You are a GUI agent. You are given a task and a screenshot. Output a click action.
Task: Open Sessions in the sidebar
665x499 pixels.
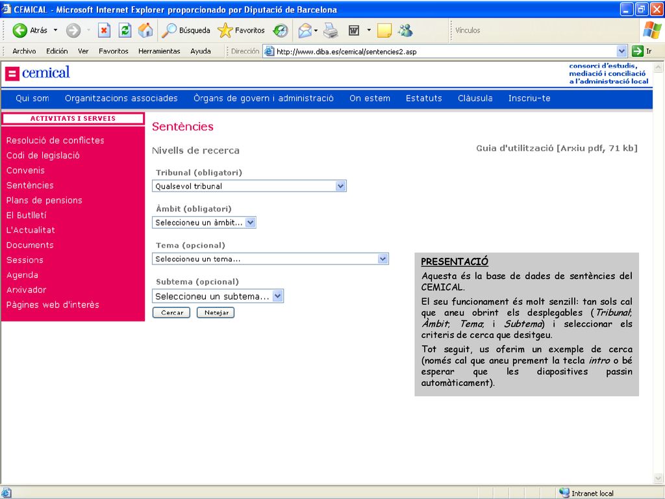(25, 260)
